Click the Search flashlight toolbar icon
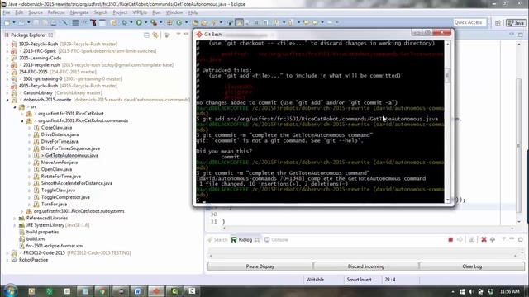The image size is (529, 297). [213, 22]
